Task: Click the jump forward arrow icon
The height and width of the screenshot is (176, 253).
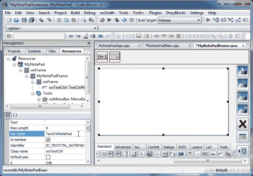Action: click(x=78, y=36)
